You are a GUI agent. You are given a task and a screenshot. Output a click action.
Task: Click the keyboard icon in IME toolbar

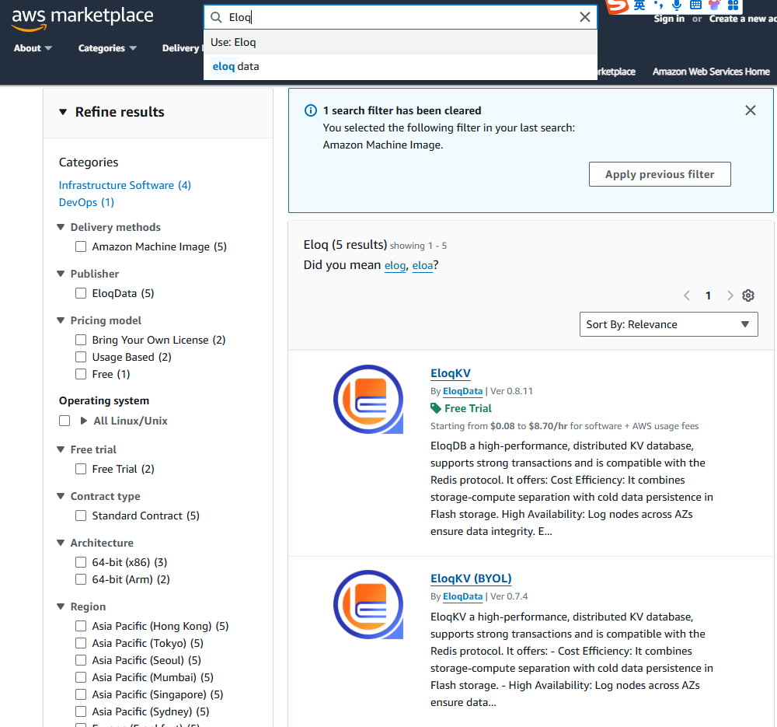point(695,5)
